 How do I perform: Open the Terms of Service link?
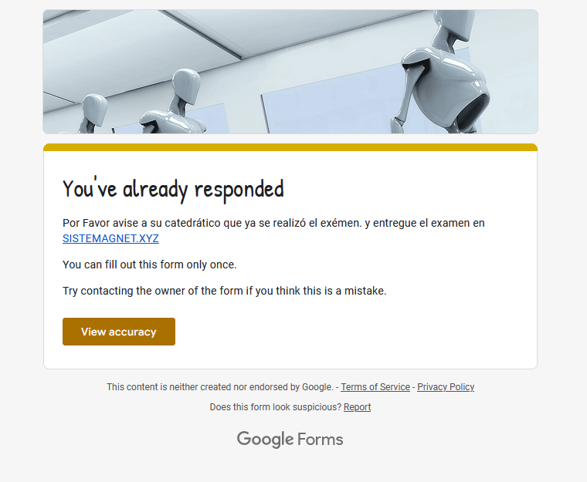click(x=375, y=387)
